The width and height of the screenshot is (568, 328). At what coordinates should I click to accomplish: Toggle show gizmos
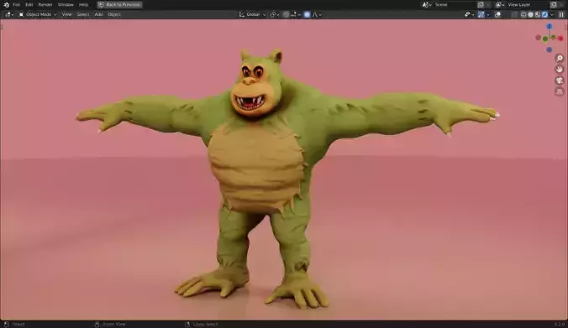pyautogui.click(x=481, y=14)
